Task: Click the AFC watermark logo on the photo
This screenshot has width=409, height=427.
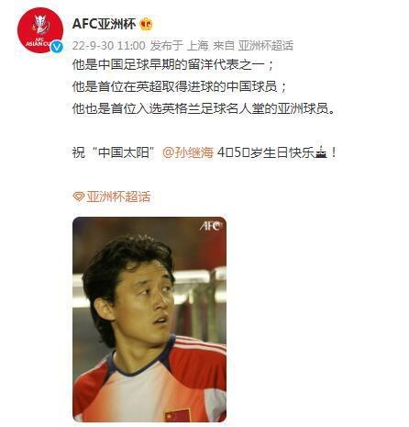Action: click(x=210, y=226)
